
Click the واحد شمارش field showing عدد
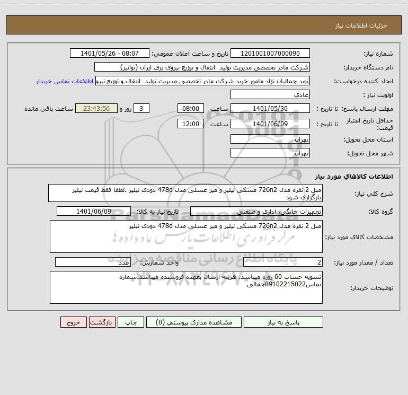[x=93, y=262]
